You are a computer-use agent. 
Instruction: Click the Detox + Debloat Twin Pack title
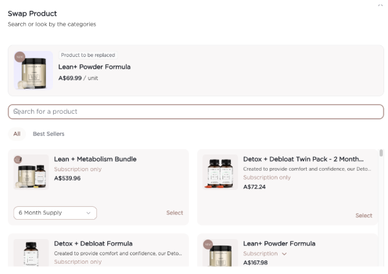303,159
